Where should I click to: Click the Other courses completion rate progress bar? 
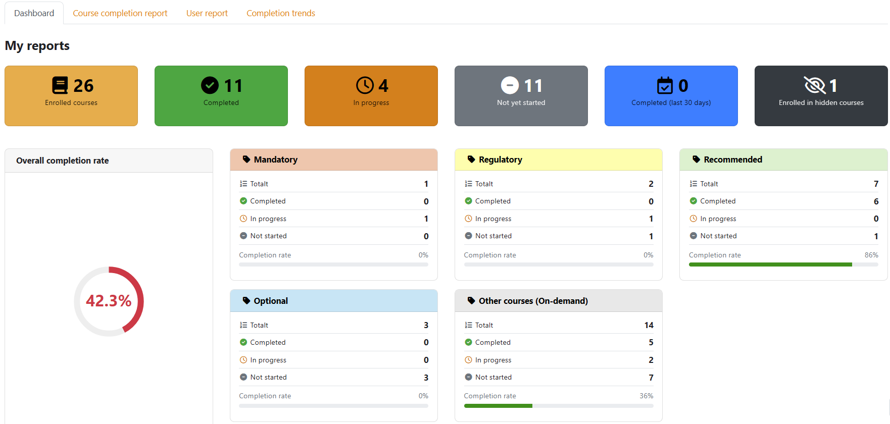[x=559, y=406]
